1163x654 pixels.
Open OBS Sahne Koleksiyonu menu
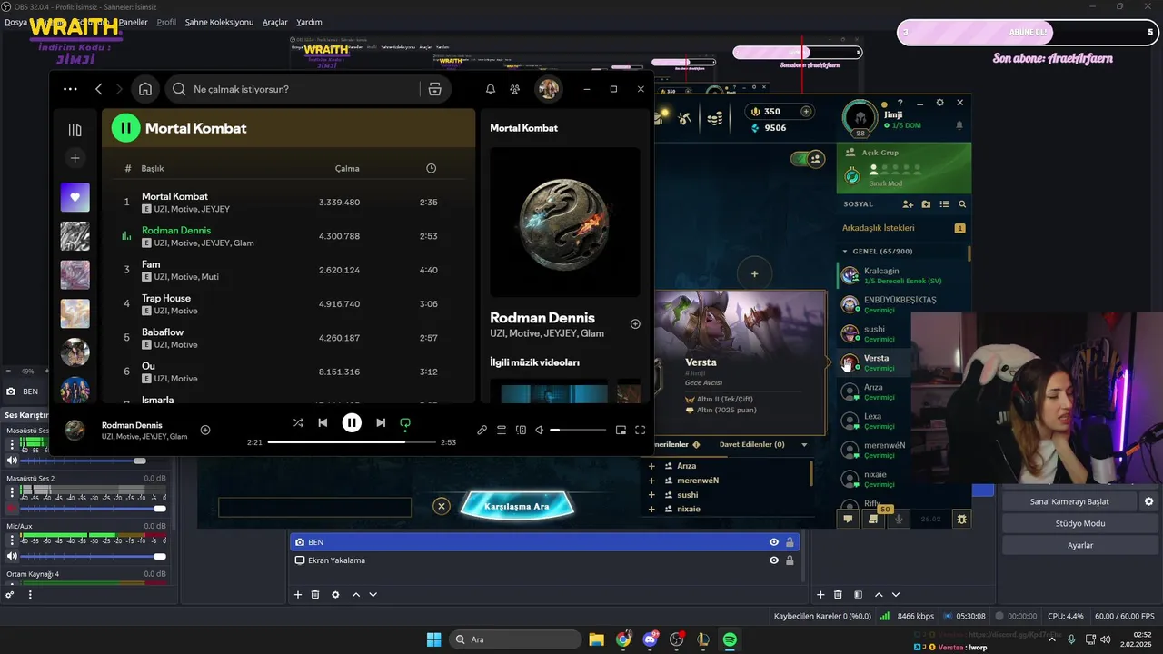tap(219, 22)
